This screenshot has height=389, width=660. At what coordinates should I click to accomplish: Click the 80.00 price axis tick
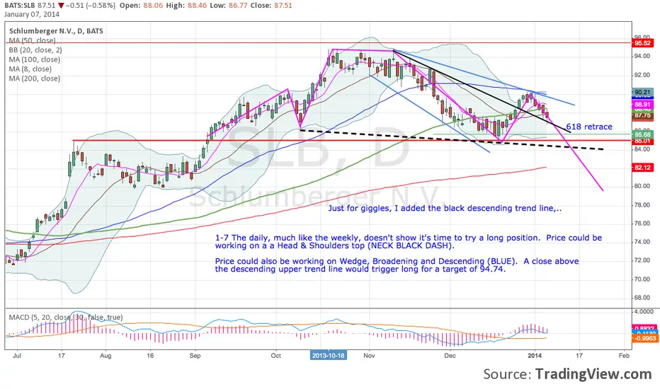click(x=642, y=186)
